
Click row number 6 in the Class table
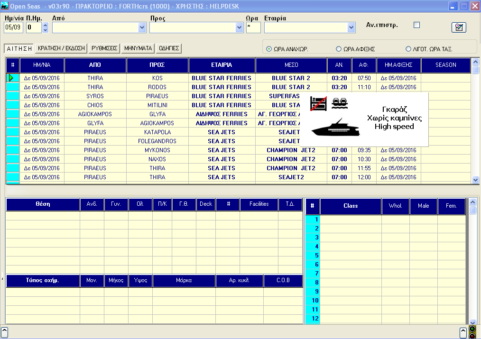tap(313, 265)
